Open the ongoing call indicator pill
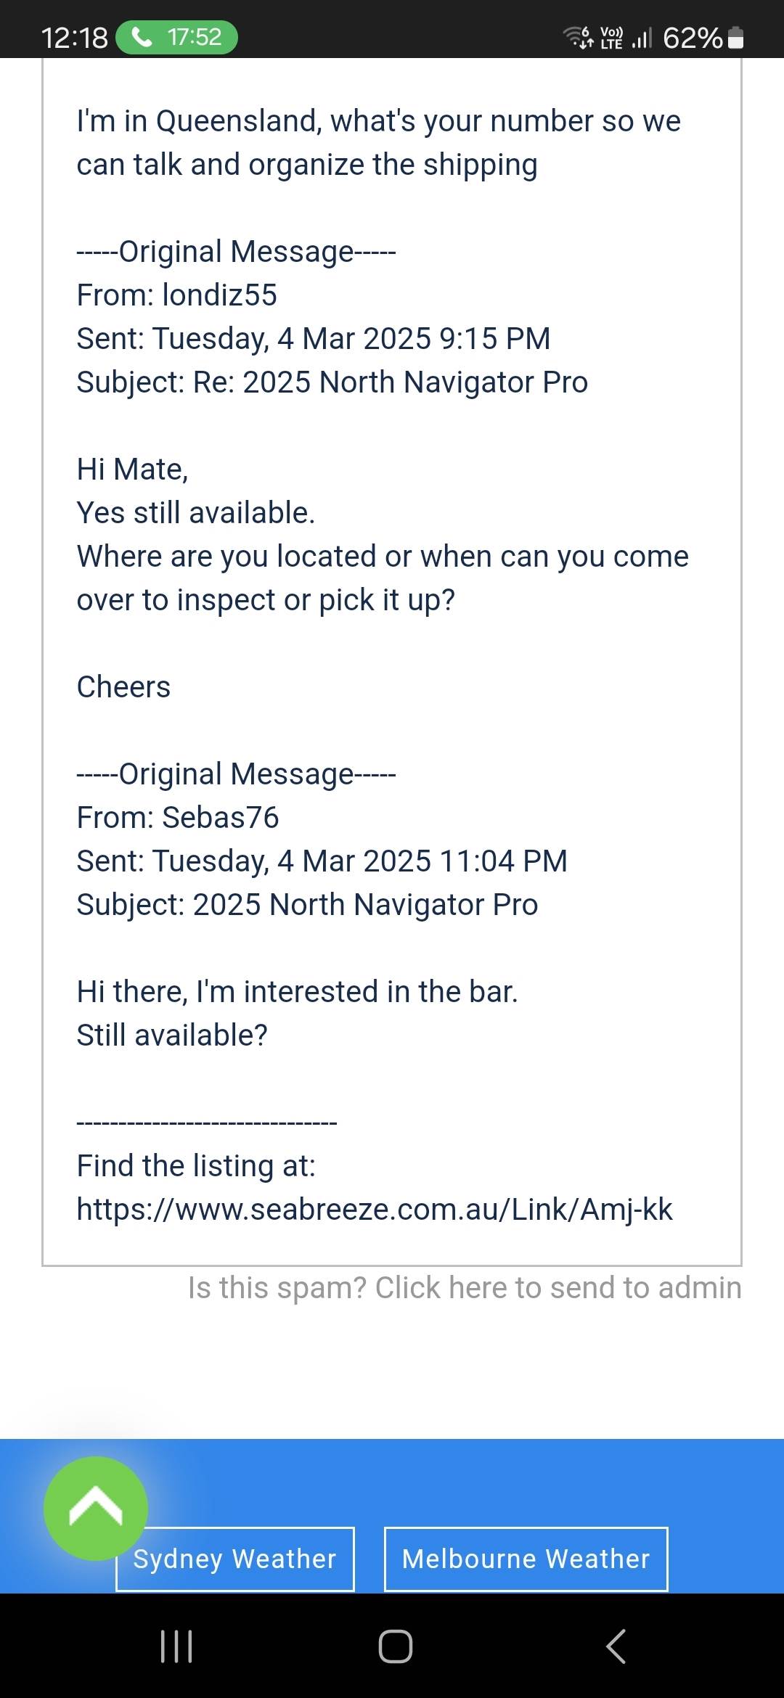784x1698 pixels. click(x=177, y=37)
